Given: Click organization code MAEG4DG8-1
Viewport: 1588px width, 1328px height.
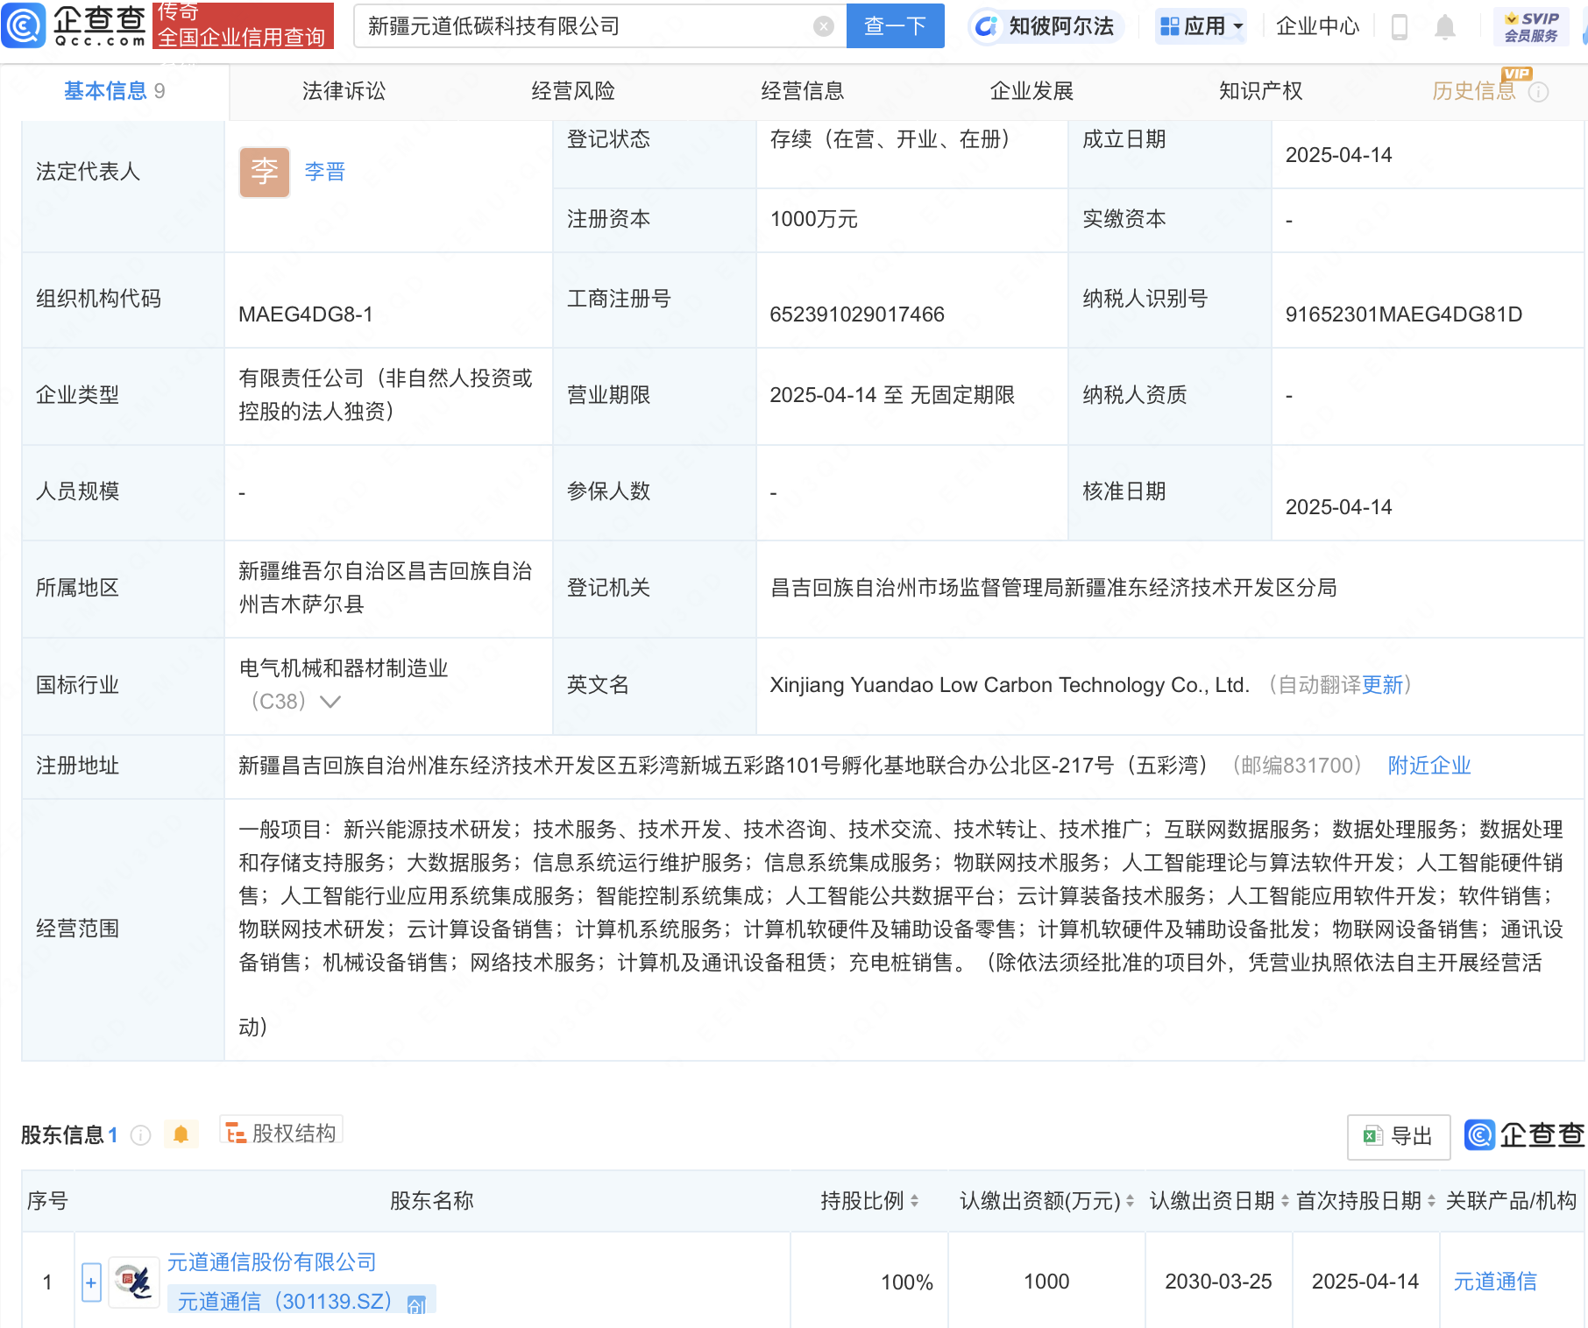Looking at the screenshot, I should pyautogui.click(x=306, y=314).
